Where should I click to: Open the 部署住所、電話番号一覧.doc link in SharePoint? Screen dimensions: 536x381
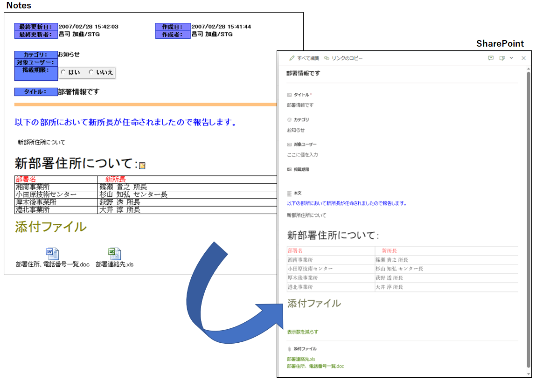click(315, 366)
